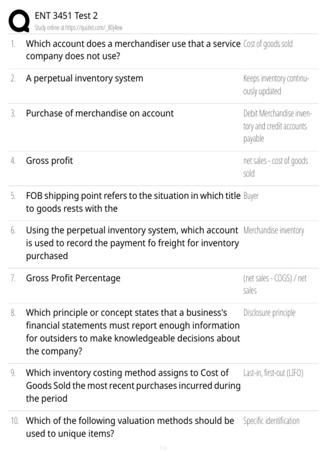The image size is (326, 463).
Task: Click the 'Buyer' answer
Action: [x=251, y=196]
